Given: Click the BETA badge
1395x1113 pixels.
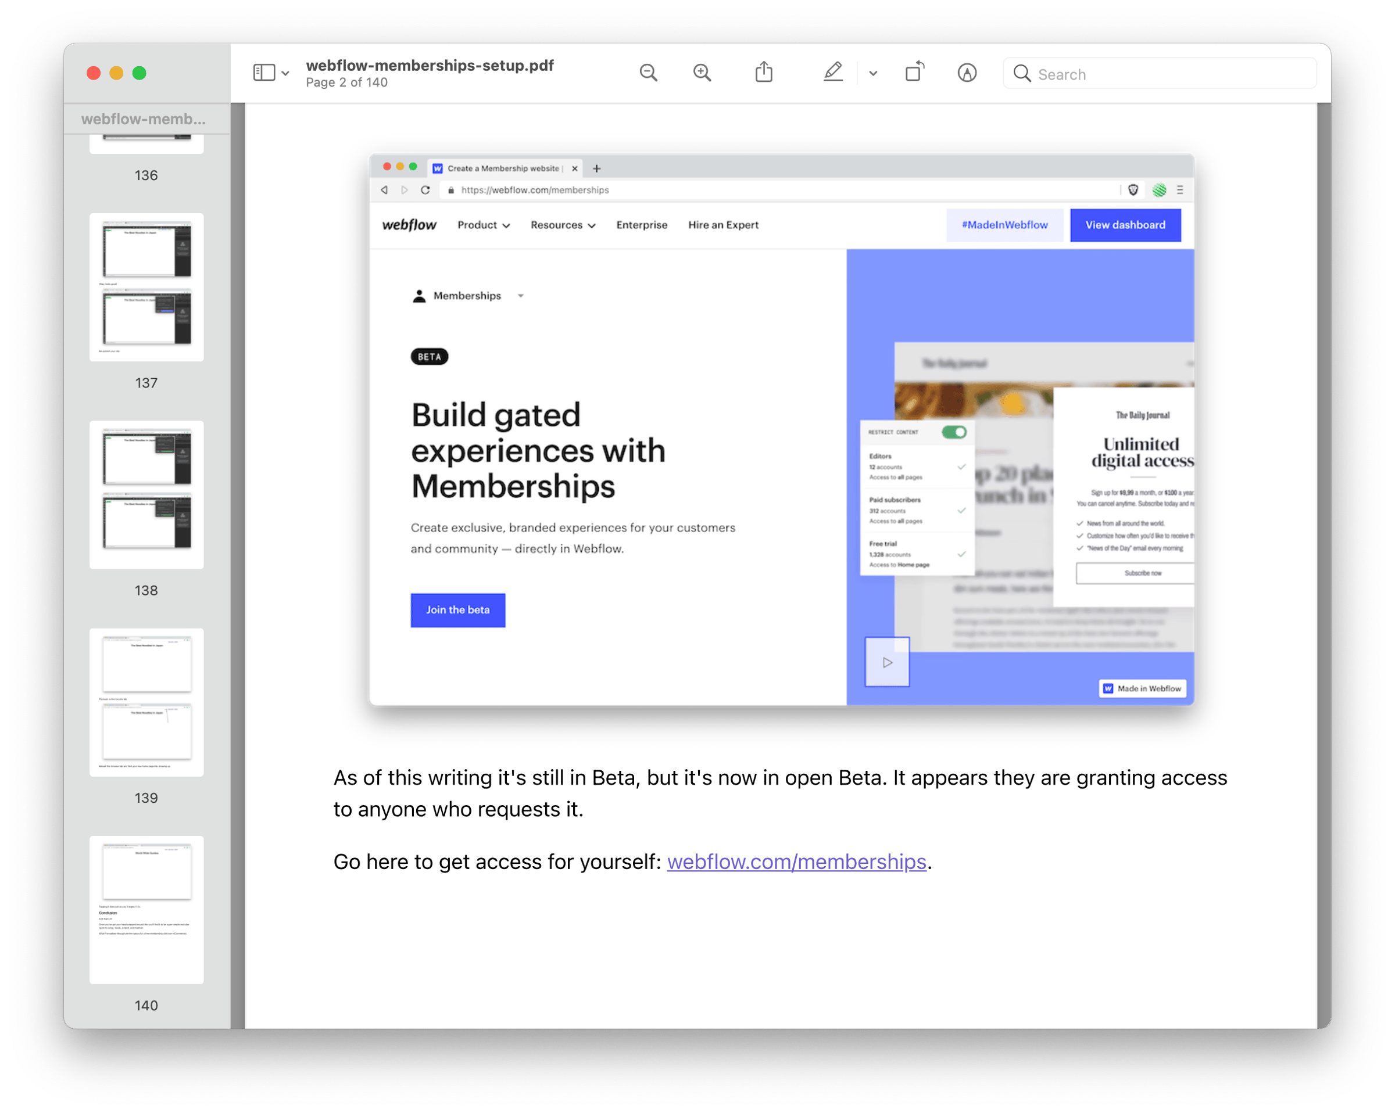Looking at the screenshot, I should coord(429,356).
